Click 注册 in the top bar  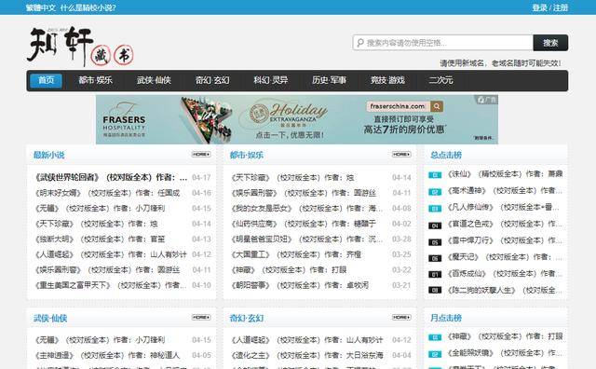click(561, 7)
